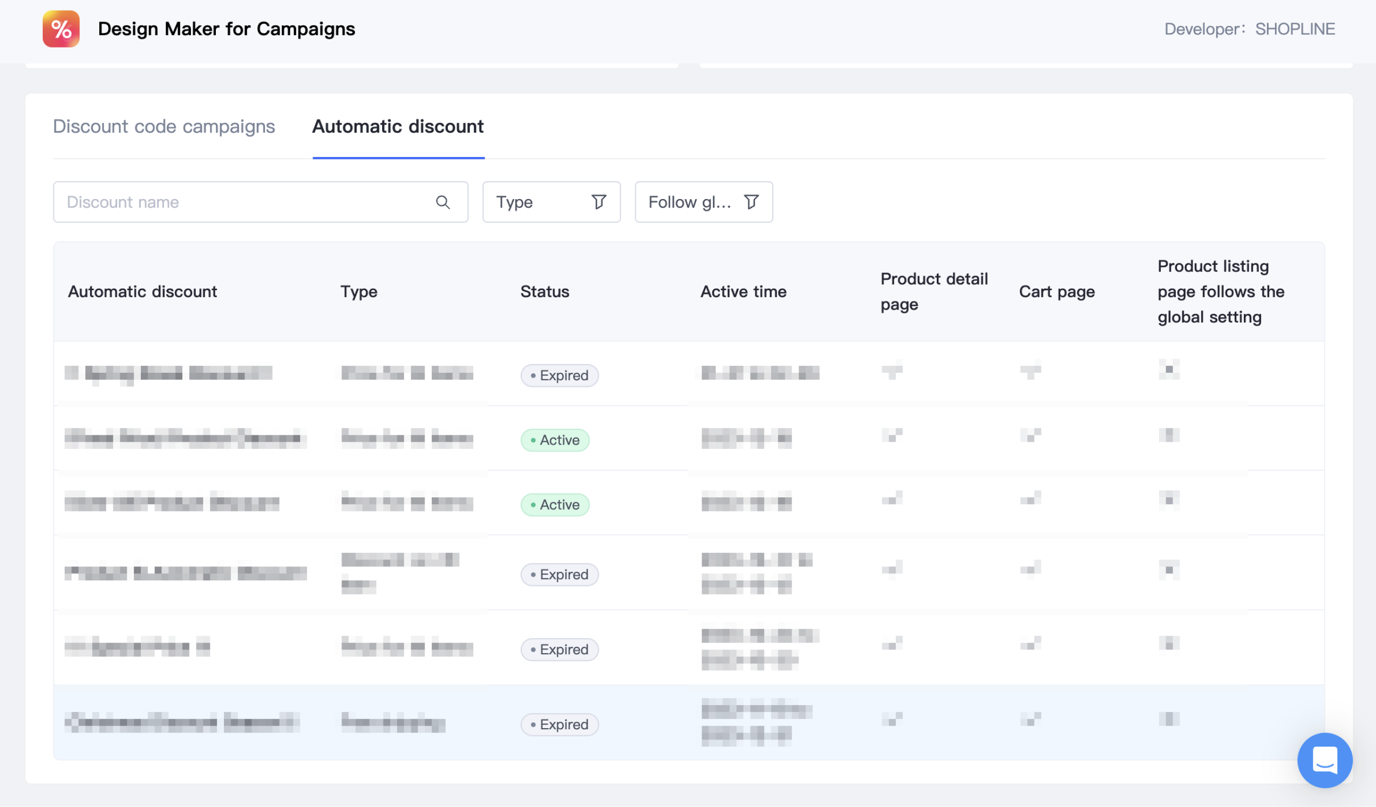
Task: Click the Expired badge in the highlighted last row
Action: 559,724
